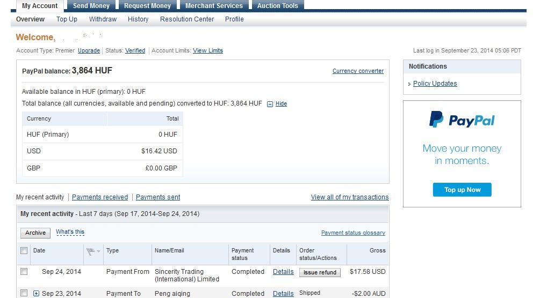Click the Type column header
540x298 pixels.
tap(112, 251)
